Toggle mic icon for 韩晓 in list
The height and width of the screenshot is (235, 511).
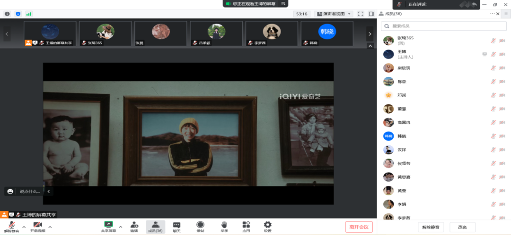tap(493, 136)
